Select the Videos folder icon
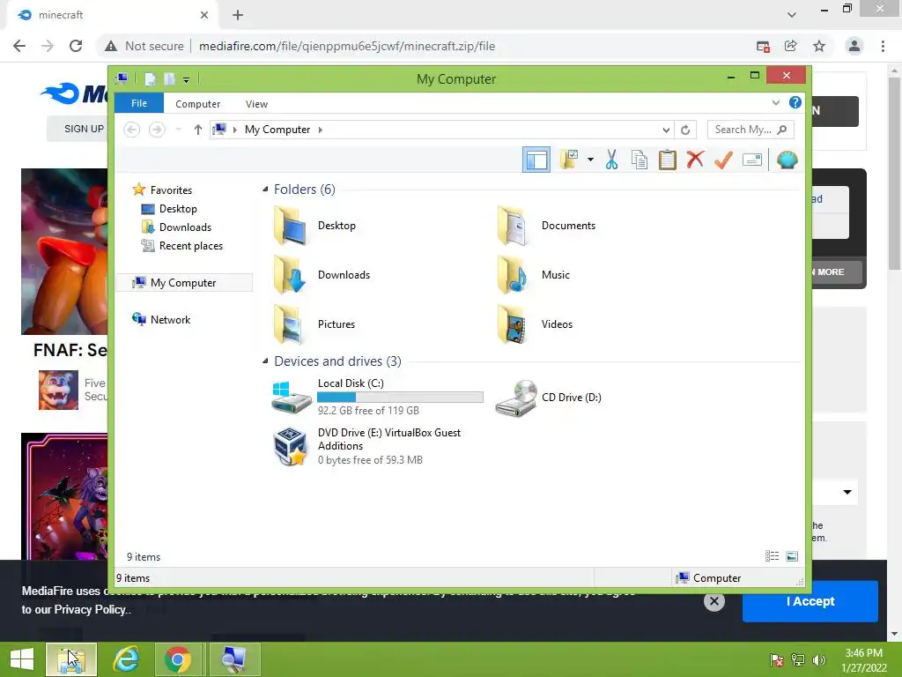 point(514,324)
